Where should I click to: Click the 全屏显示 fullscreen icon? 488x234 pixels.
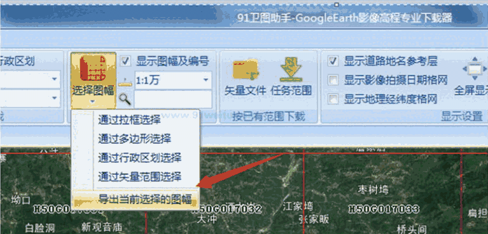point(475,69)
